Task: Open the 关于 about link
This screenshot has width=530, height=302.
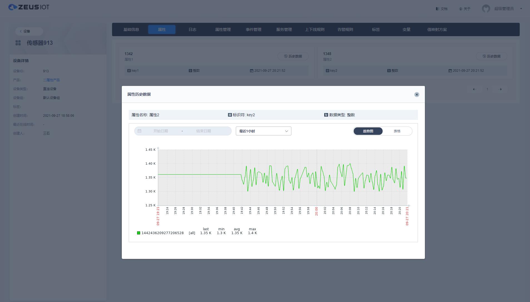Action: (465, 9)
